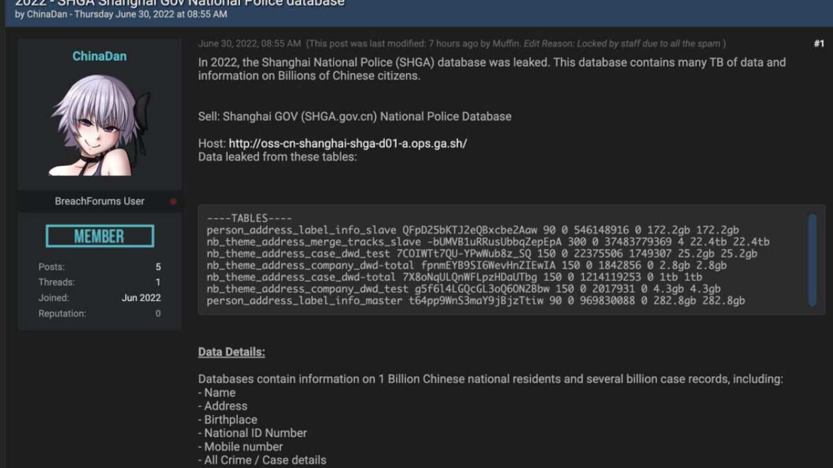Open the #1 post permalink
The height and width of the screenshot is (468, 833).
click(x=819, y=44)
